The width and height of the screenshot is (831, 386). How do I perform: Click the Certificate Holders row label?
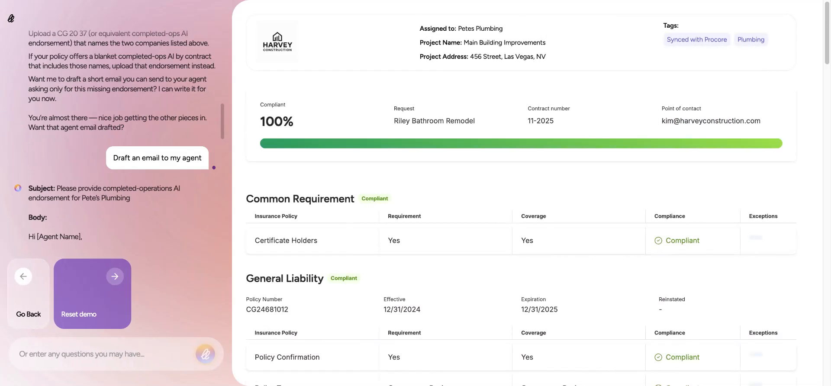pos(286,241)
